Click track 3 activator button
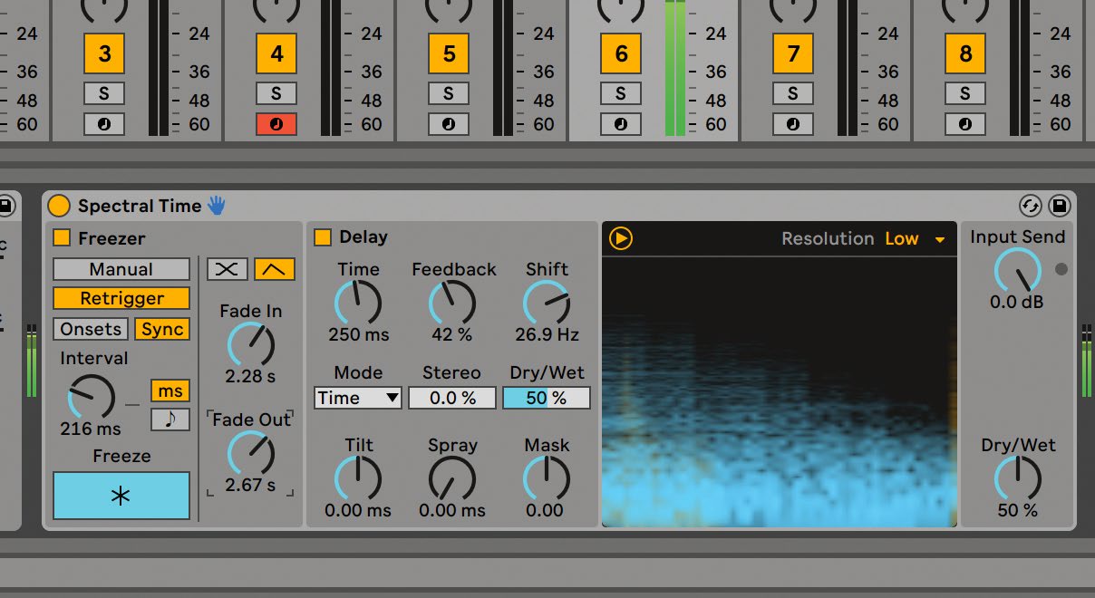1095x598 pixels. coord(104,53)
